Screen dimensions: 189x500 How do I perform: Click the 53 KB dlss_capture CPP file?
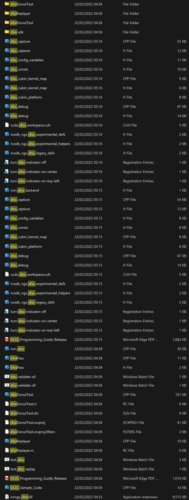tap(94, 41)
